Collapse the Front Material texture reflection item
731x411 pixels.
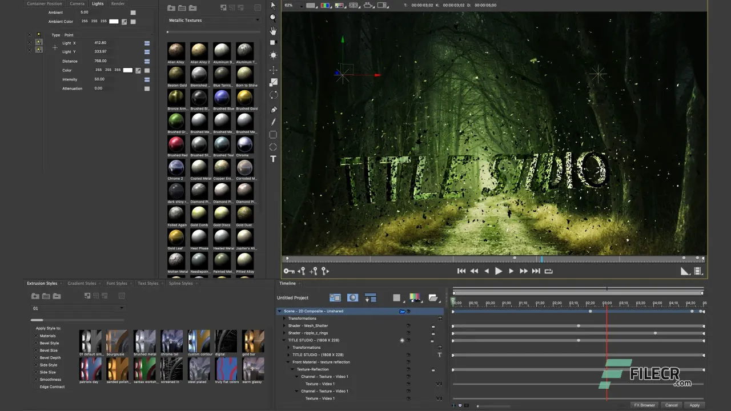(288, 362)
